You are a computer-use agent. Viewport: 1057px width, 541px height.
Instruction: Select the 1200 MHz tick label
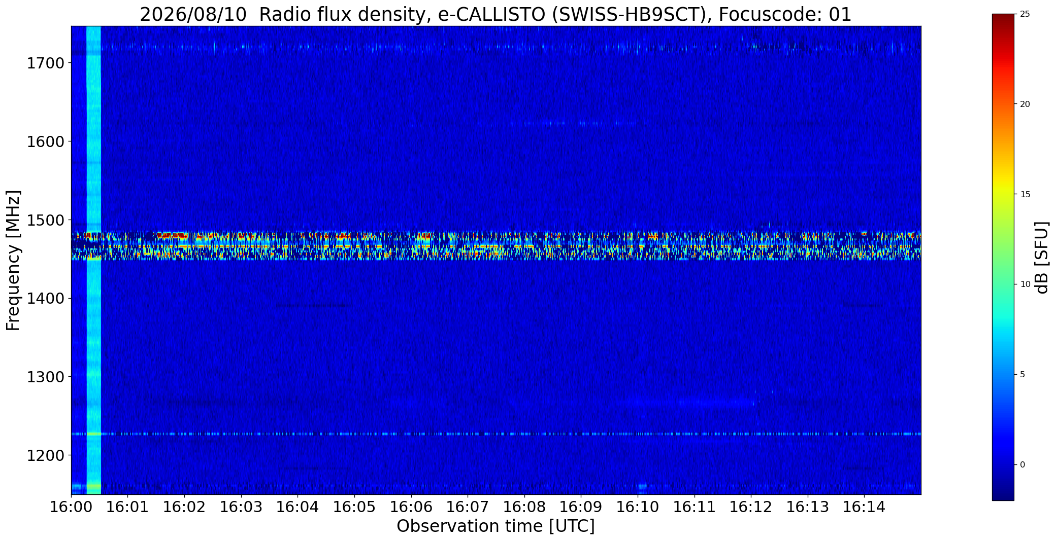tap(45, 455)
